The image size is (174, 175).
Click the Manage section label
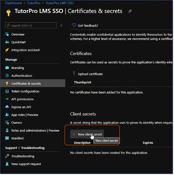(11, 59)
